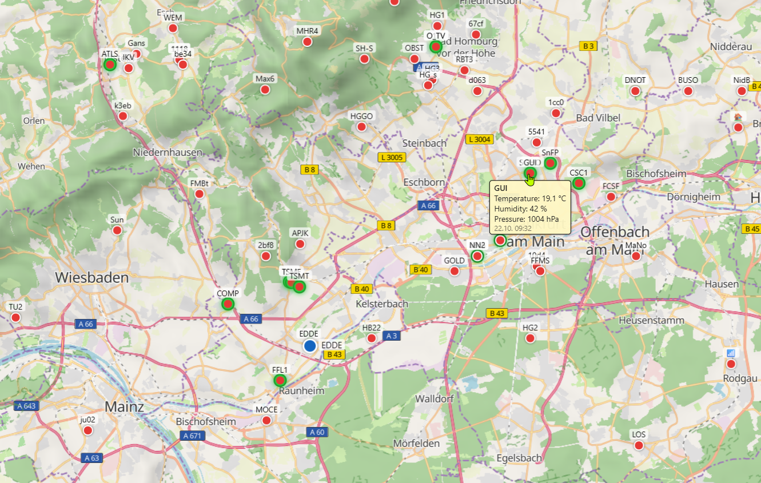Screen dimensions: 761x483
Task: Click the FFMS station marker
Action: 540,271
